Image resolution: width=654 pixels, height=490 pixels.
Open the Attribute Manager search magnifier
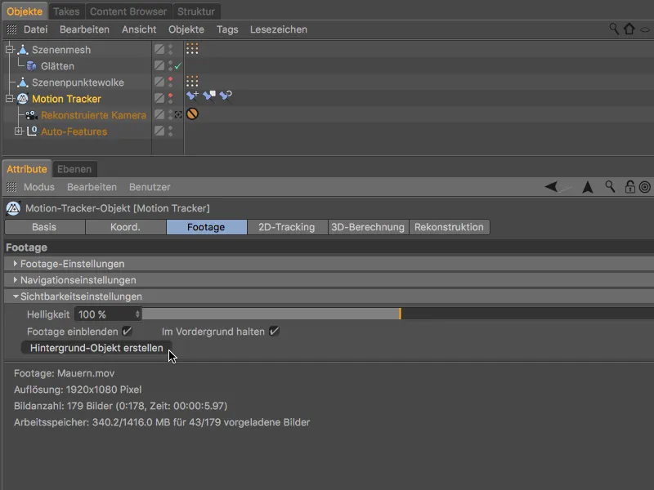(610, 187)
